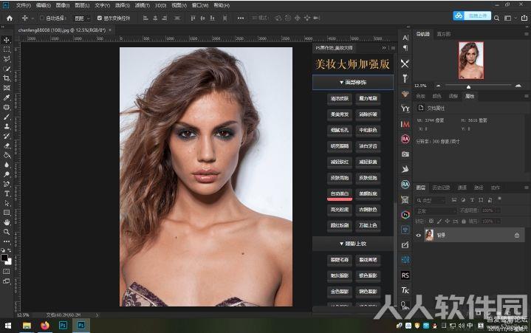Open the 文件(F) menu
The width and height of the screenshot is (531, 333).
(24, 5)
